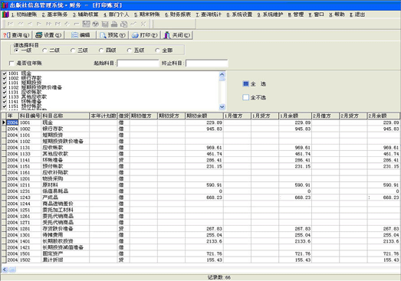The width and height of the screenshot is (401, 281).
Task: Click the 全选 select-all box
Action: click(x=246, y=83)
